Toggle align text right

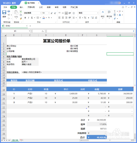click(x=66, y=18)
